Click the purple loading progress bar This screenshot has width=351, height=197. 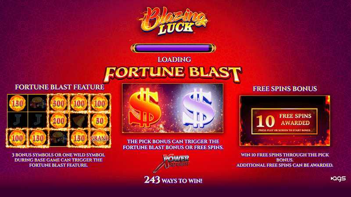173,48
